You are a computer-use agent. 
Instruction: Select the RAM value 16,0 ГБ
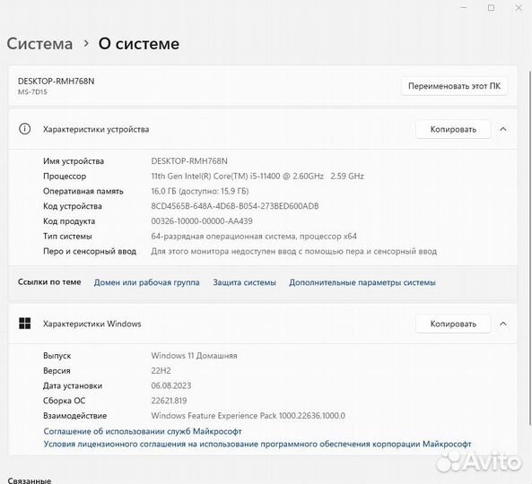pos(200,191)
